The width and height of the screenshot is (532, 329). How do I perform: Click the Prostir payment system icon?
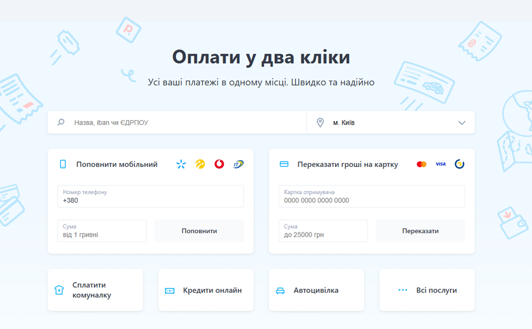(x=459, y=164)
